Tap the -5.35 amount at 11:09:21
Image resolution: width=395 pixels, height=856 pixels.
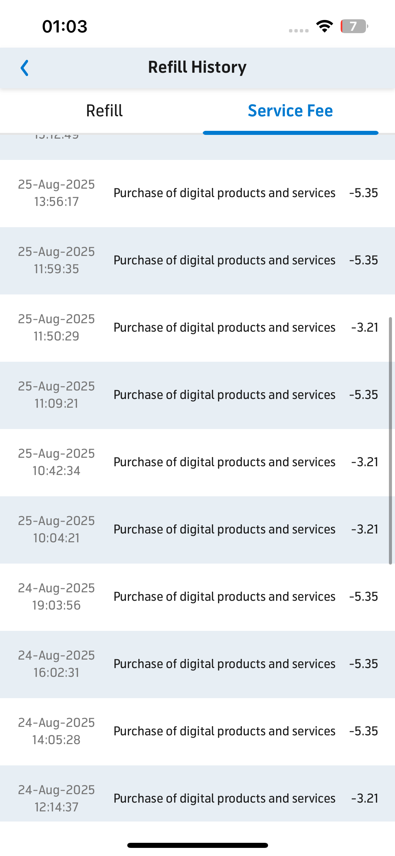coord(364,395)
